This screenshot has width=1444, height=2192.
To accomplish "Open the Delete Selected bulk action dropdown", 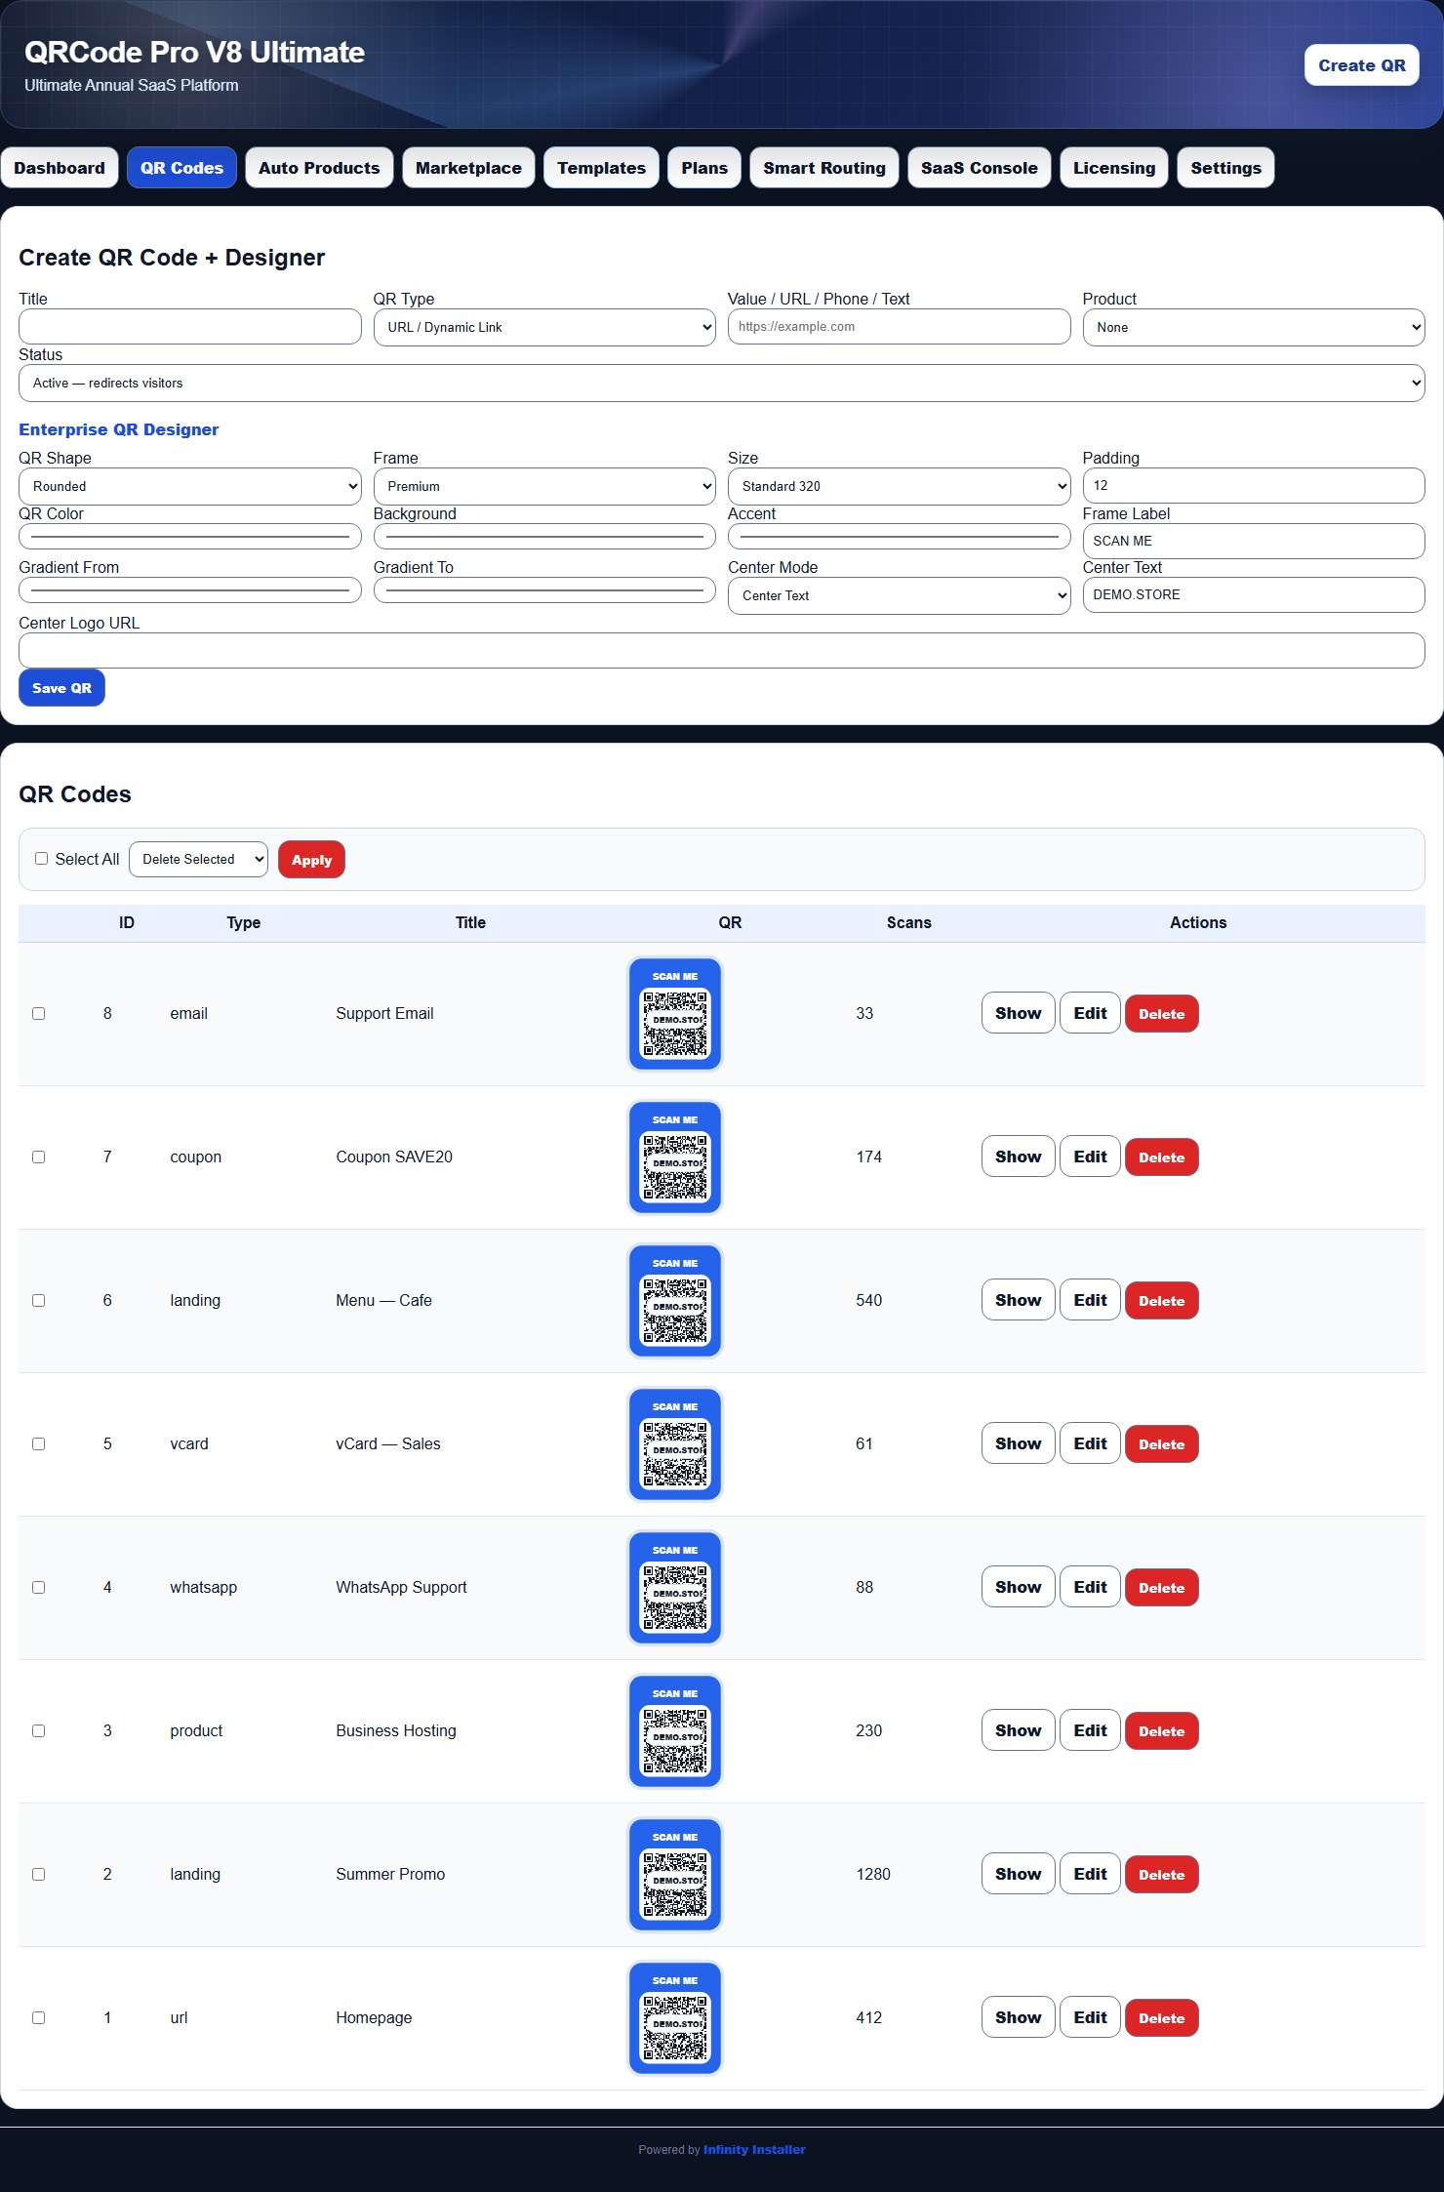I will [198, 860].
